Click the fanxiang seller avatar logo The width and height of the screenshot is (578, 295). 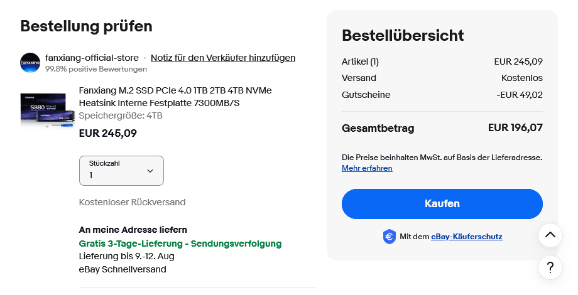pos(30,63)
